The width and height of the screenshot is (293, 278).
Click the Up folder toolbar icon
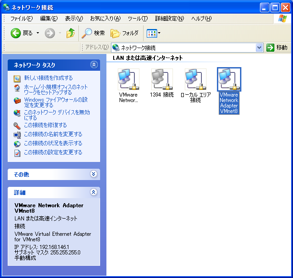click(70, 33)
